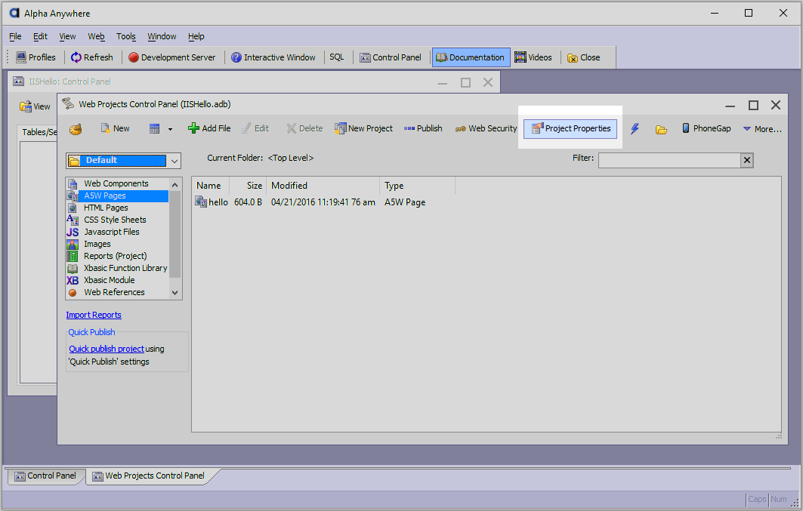
Task: Sort file list by Modified column
Action: click(x=323, y=186)
